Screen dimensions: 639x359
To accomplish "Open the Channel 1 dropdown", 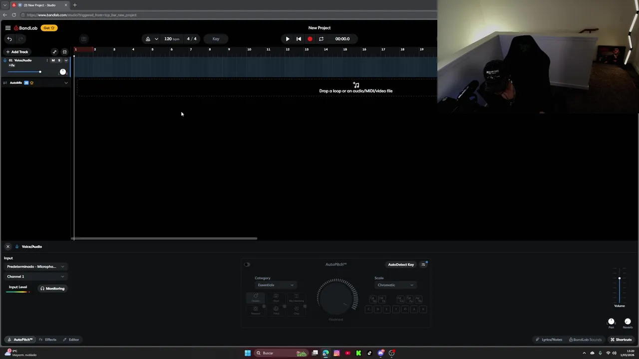I will pos(35,277).
